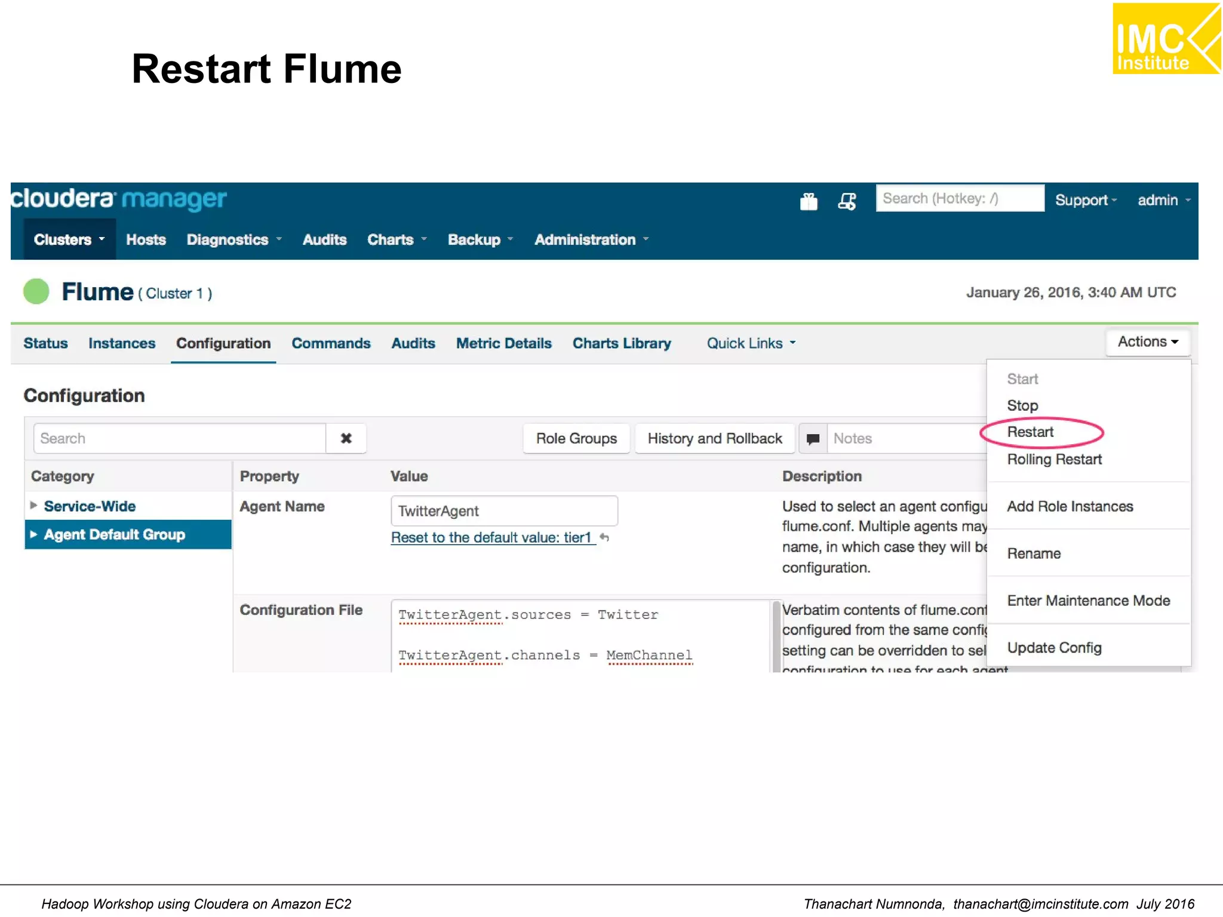Open the Charts Library tab
This screenshot has width=1223, height=917.
click(622, 343)
